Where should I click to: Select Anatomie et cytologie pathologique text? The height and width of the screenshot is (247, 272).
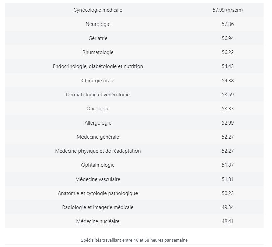coord(98,193)
